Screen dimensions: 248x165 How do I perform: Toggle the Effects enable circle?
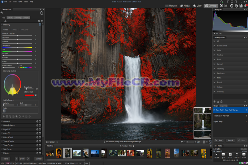[40, 153]
